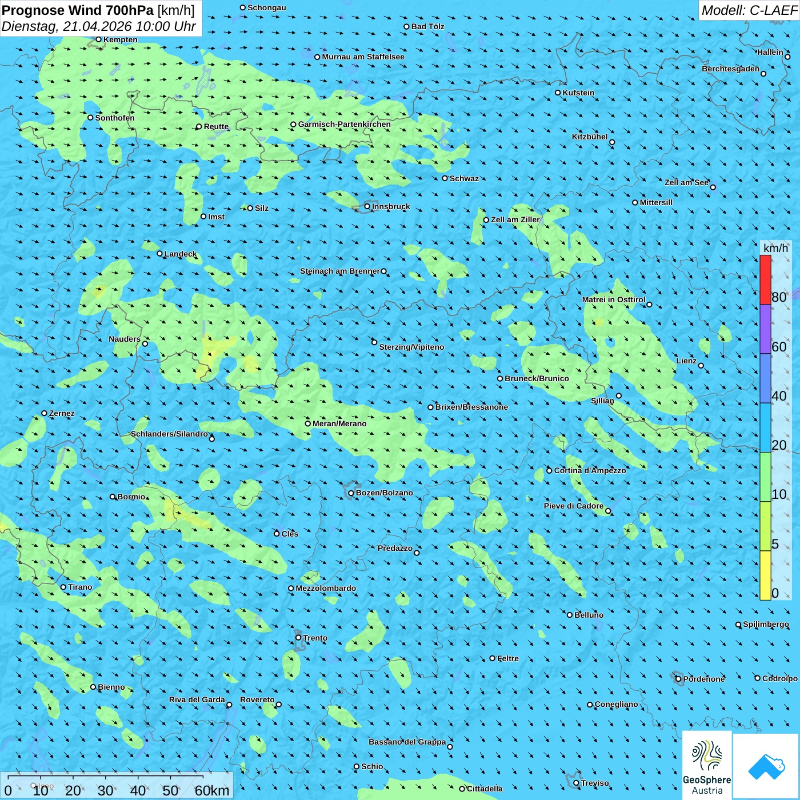
Task: Select the Cortina d'Ampezzo label
Action: tap(590, 470)
